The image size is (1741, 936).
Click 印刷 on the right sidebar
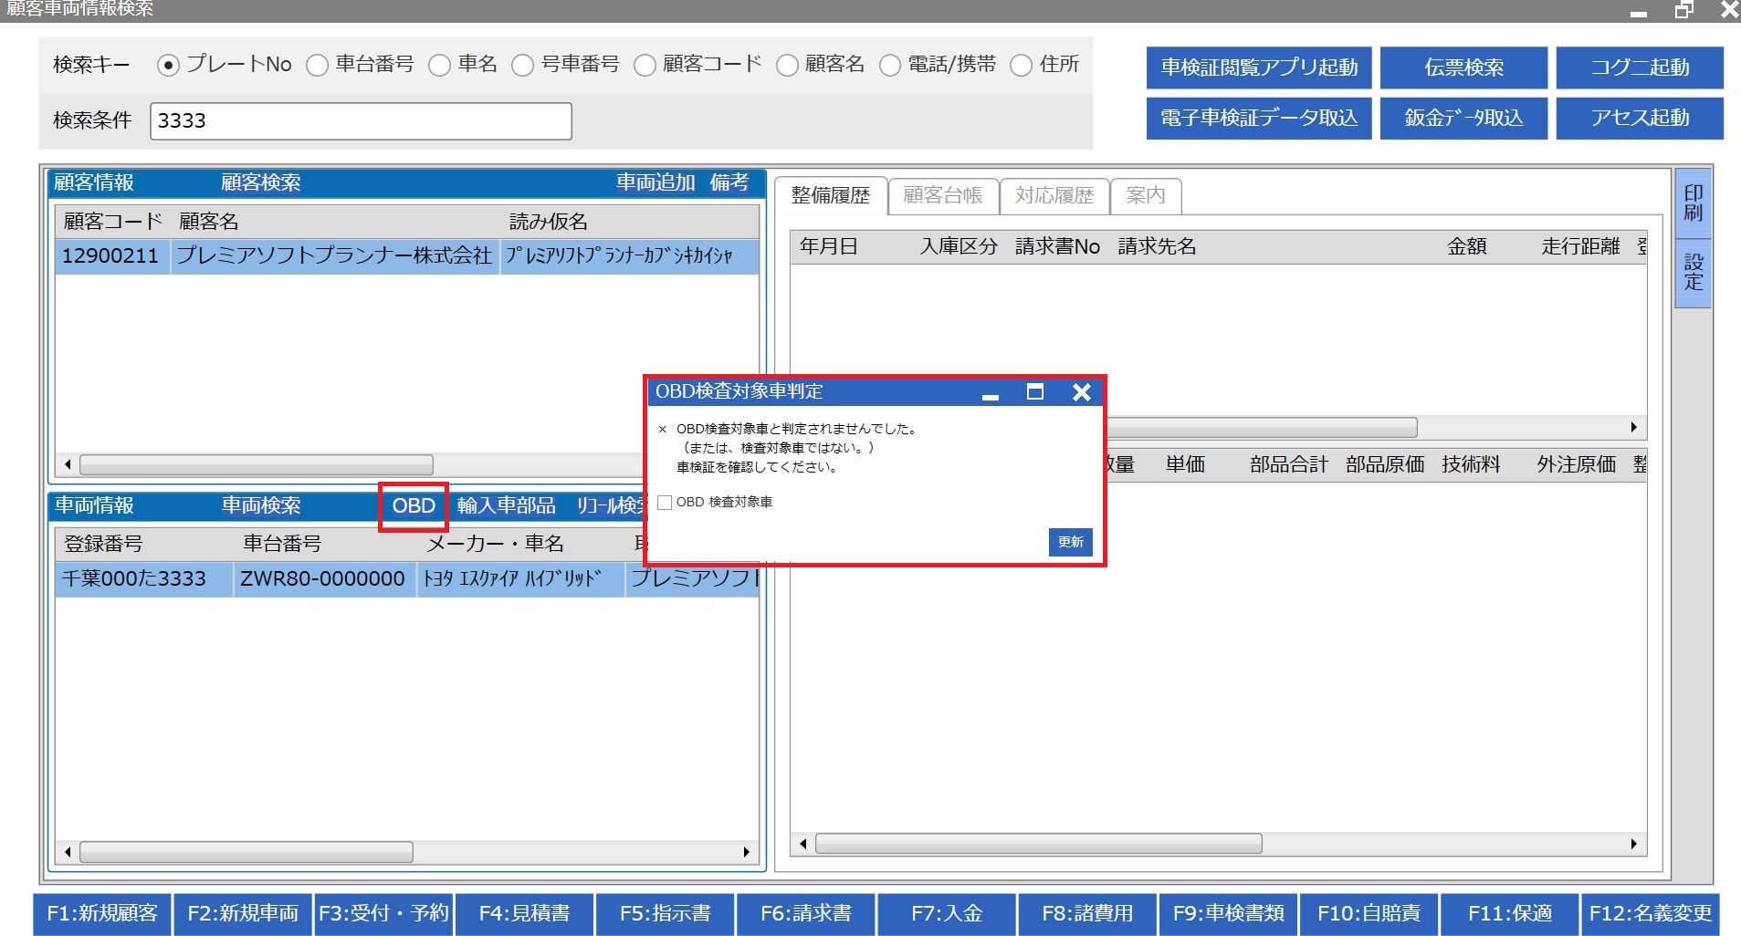[1693, 203]
